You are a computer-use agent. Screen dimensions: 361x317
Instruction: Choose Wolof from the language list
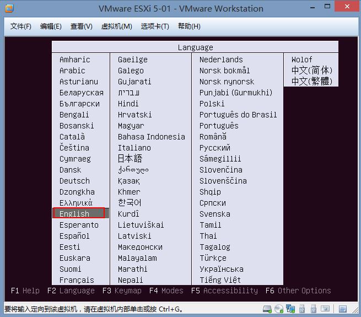coord(301,60)
